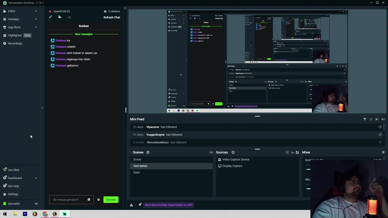This screenshot has width=388, height=218.
Task: Open App Store in sidebar
Action: (x=14, y=27)
